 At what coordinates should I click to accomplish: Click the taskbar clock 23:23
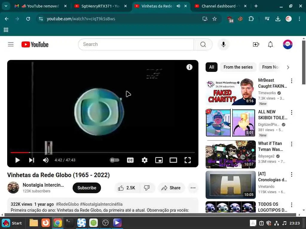point(294,223)
